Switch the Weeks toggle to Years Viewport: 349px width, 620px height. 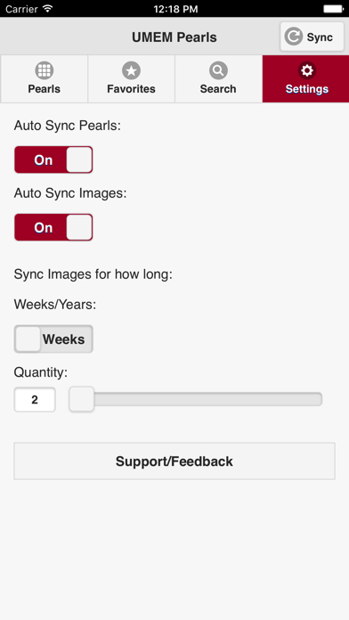coord(53,339)
